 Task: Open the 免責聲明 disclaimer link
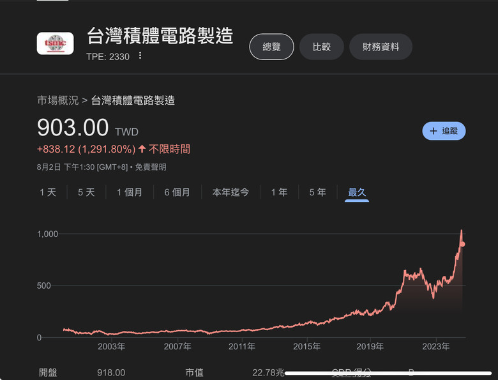pyautogui.click(x=151, y=167)
